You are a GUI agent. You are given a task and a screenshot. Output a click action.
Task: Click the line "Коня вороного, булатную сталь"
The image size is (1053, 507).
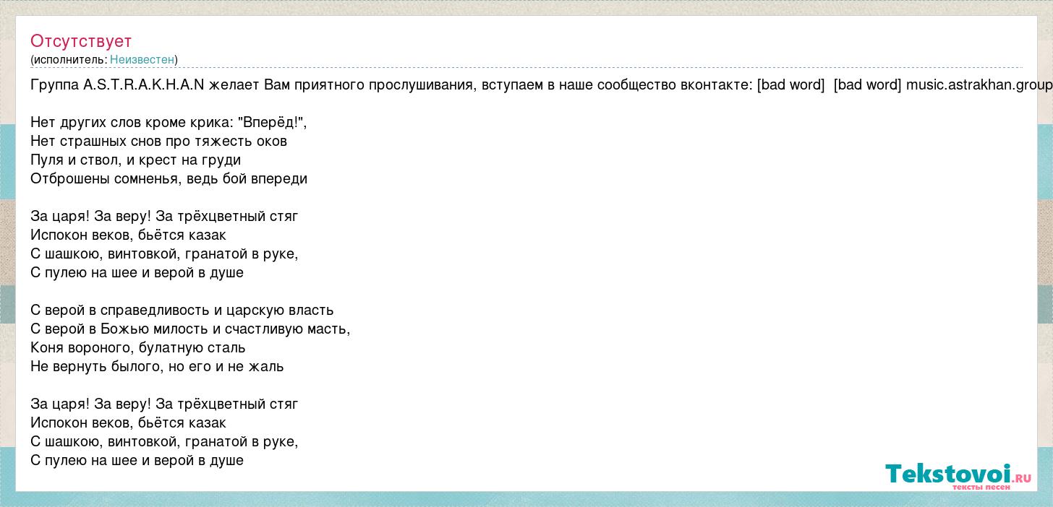138,348
